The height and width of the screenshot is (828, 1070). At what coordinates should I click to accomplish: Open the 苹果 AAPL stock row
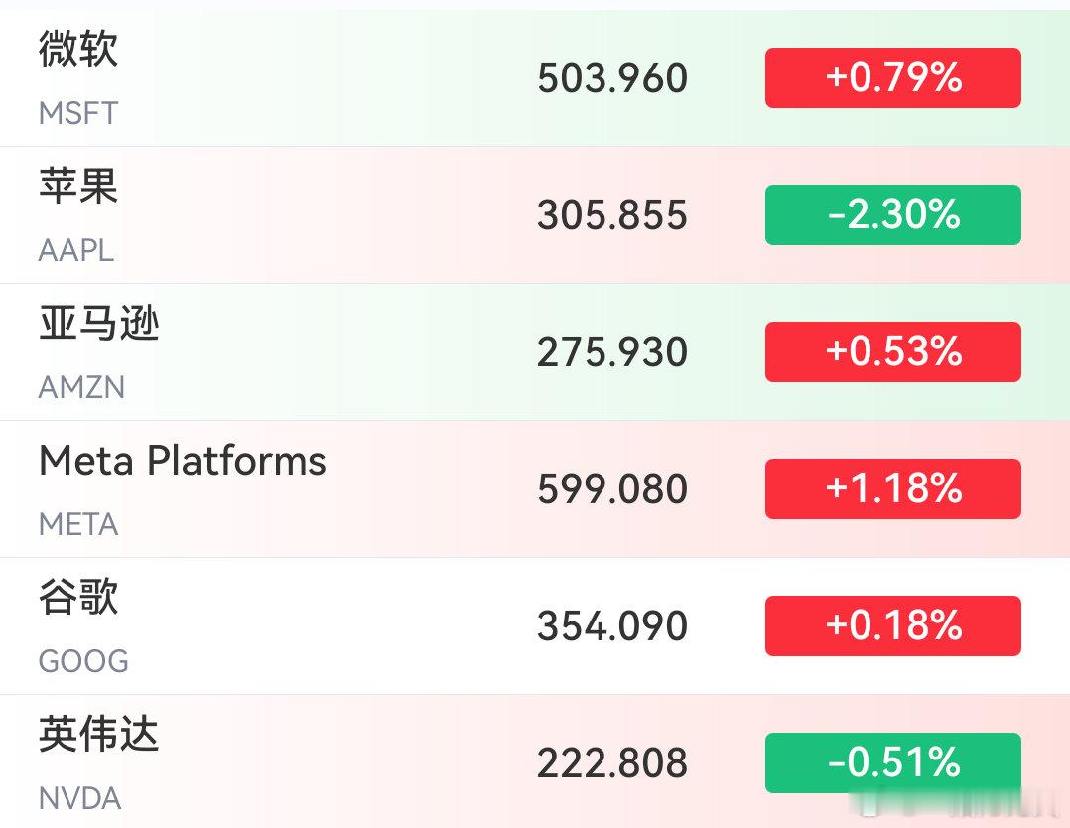point(535,215)
